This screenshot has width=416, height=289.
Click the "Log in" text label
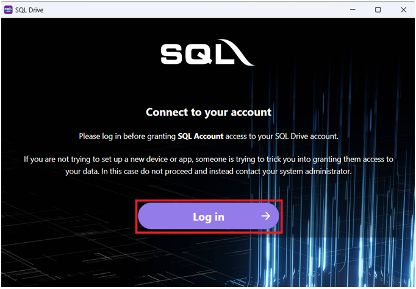[209, 217]
